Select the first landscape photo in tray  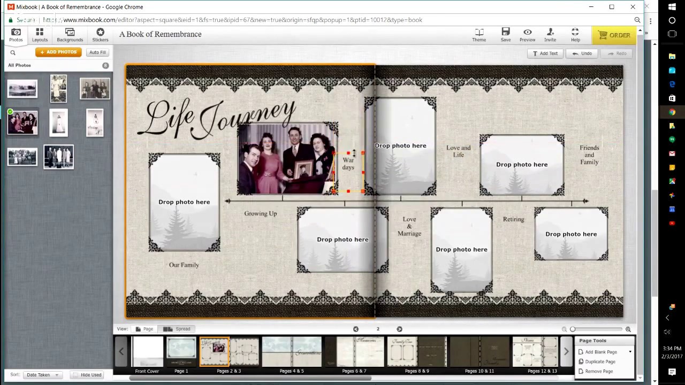click(x=22, y=89)
